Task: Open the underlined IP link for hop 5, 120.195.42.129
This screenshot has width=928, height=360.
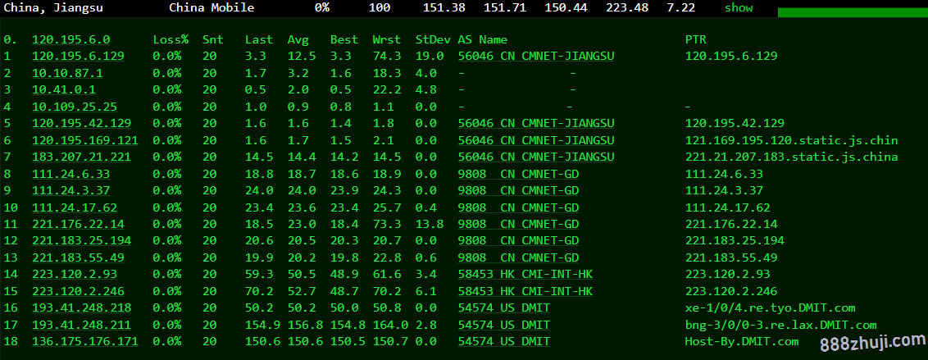Action: point(82,123)
